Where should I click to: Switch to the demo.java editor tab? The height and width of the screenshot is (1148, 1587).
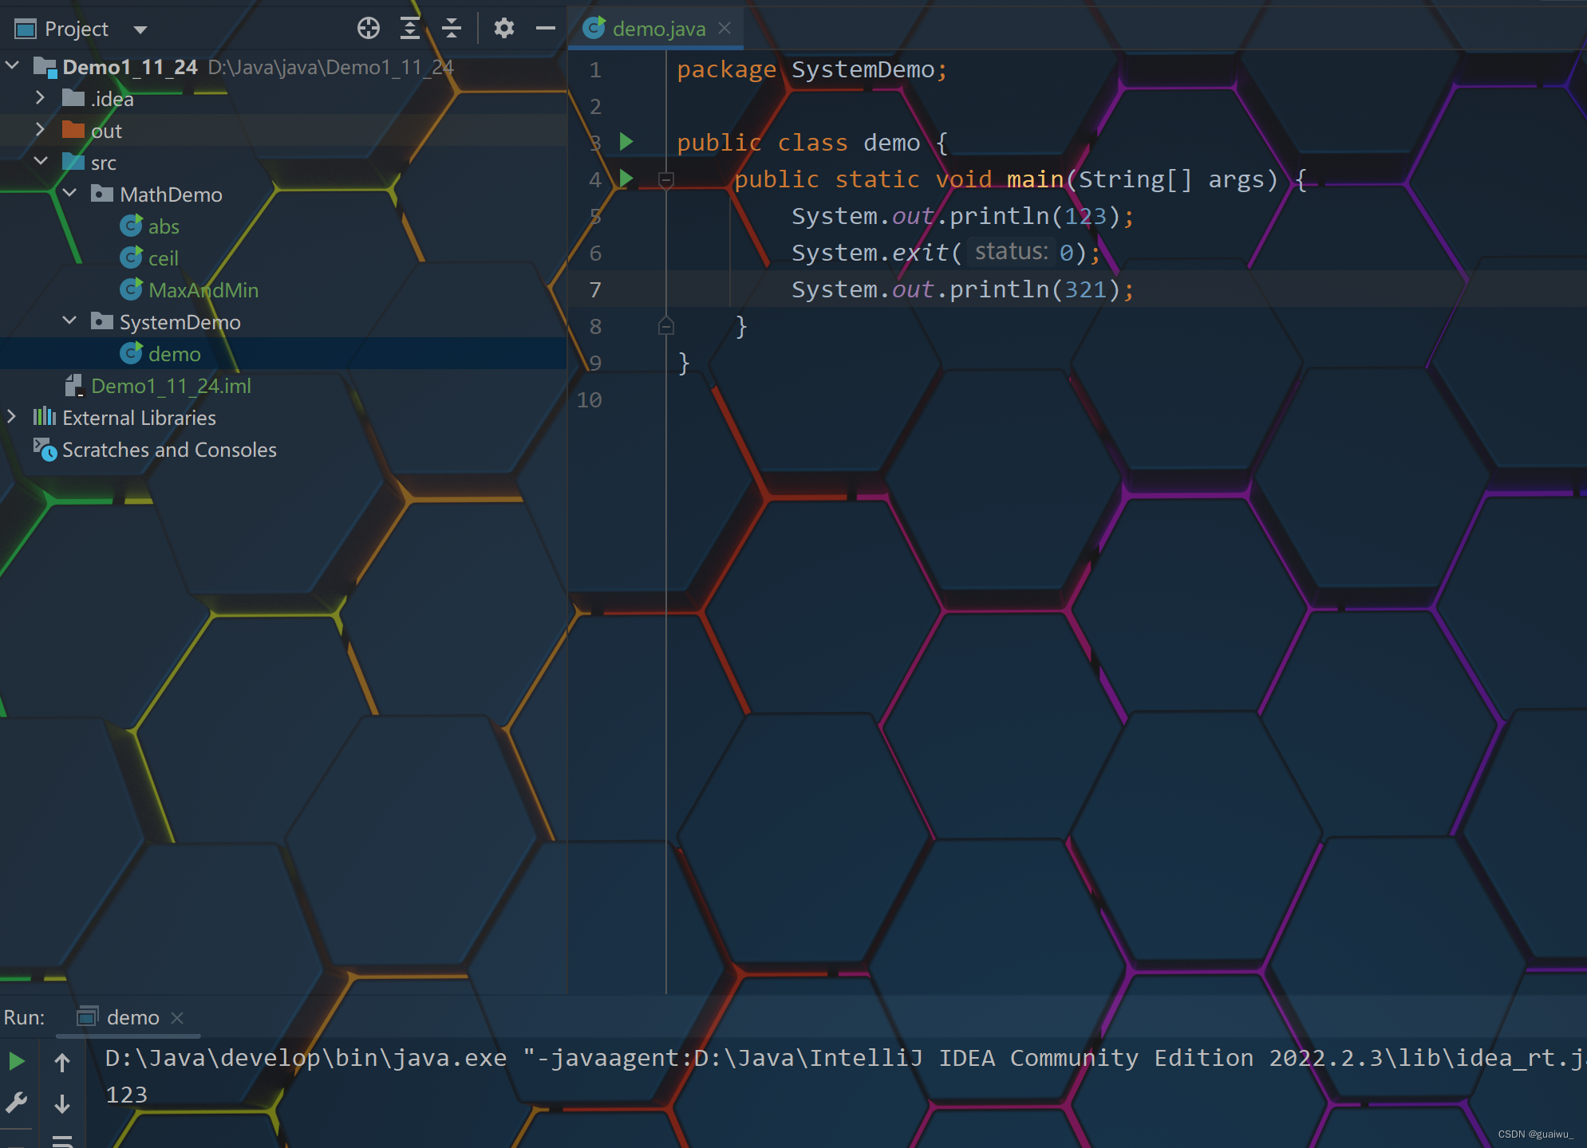pos(658,29)
